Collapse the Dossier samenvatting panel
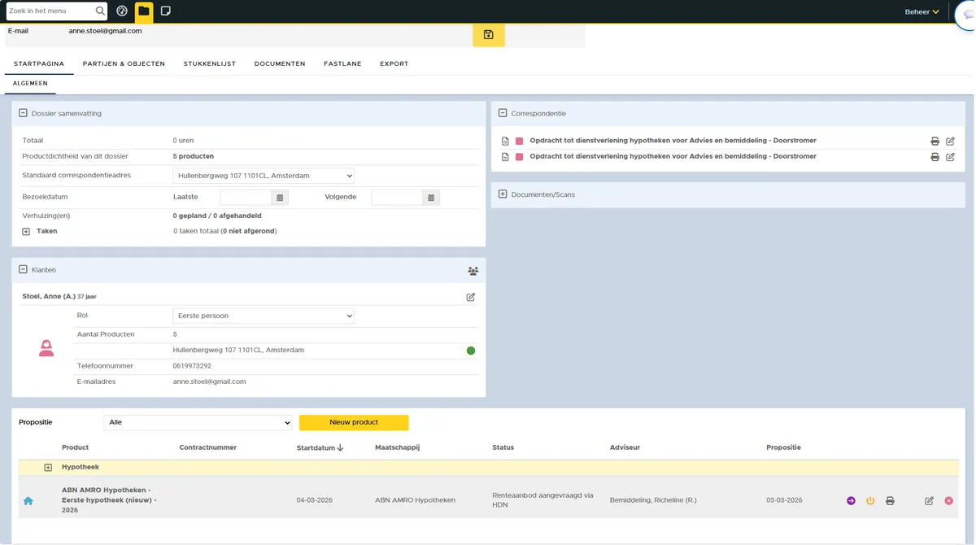This screenshot has height=545, width=976. 23,113
